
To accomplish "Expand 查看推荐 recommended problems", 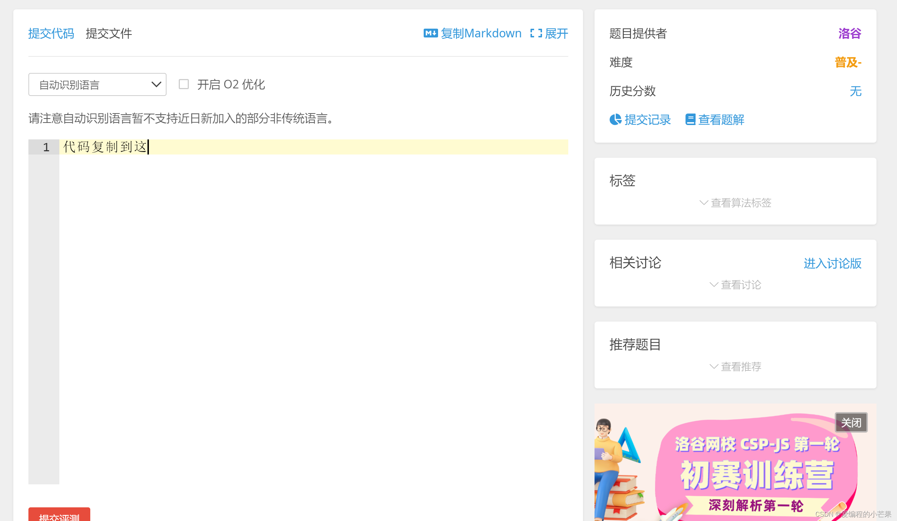I will [x=741, y=366].
